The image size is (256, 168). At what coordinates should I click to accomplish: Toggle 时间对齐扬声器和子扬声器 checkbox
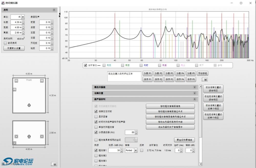(x=96, y=122)
